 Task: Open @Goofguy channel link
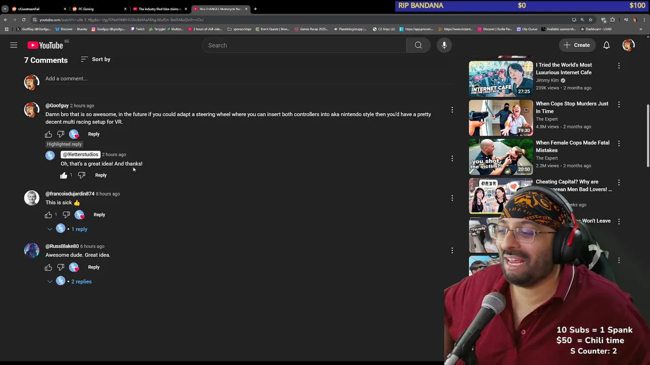(57, 105)
